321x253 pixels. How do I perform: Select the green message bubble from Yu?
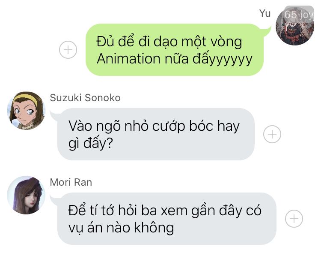175,50
